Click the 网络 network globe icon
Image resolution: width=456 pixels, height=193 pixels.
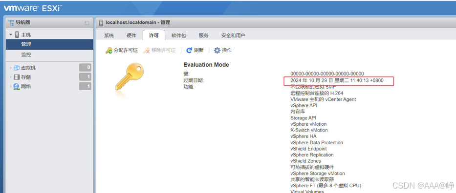(x=17, y=86)
